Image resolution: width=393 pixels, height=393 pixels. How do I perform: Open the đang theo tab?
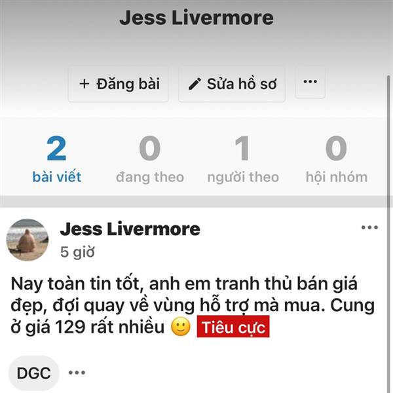(x=150, y=159)
